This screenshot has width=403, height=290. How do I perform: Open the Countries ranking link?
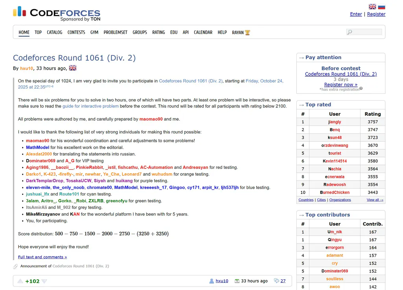coord(306,200)
